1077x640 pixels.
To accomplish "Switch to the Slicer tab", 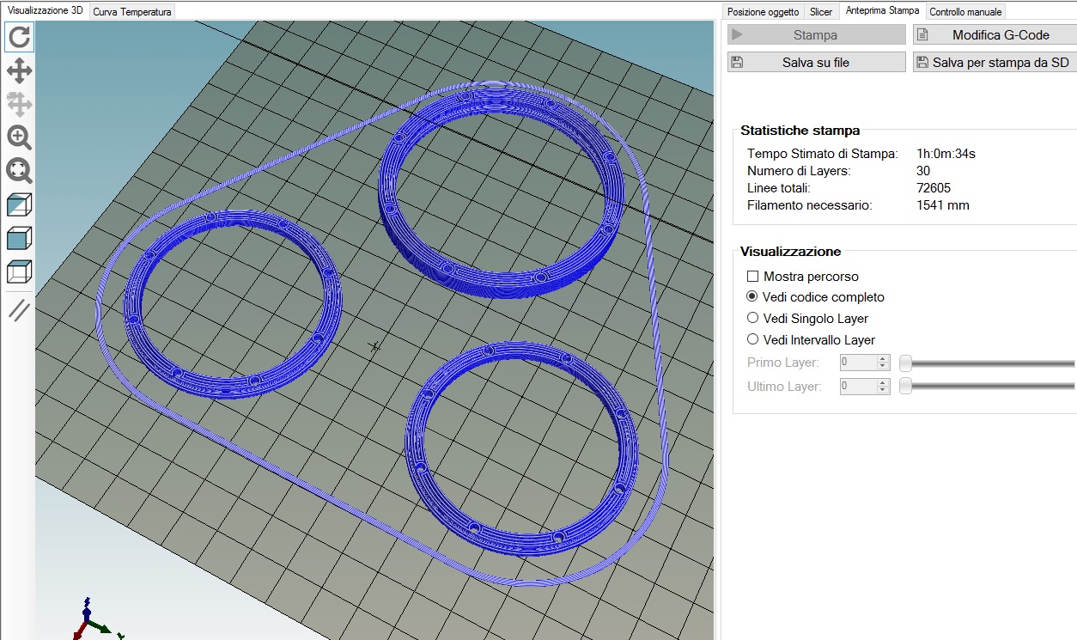I will pyautogui.click(x=820, y=12).
